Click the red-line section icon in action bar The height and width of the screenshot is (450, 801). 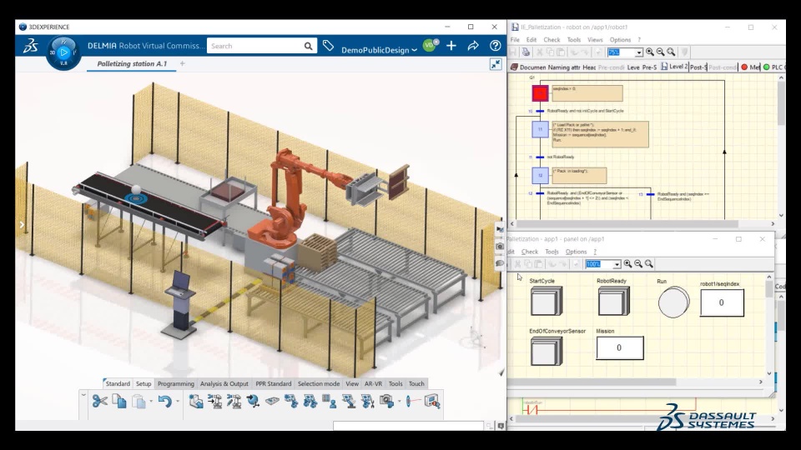click(x=413, y=402)
